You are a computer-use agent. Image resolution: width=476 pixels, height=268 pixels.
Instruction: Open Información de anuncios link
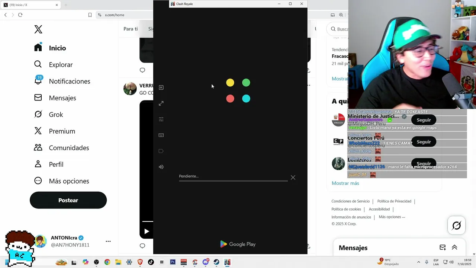tap(351, 217)
